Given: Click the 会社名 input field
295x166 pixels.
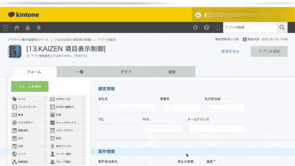Looking at the screenshot, I should click(127, 108).
